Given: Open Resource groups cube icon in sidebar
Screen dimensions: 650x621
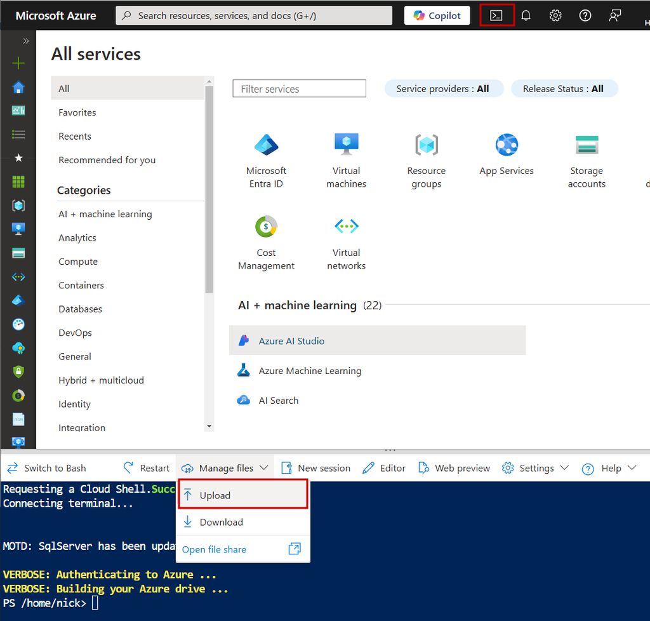Looking at the screenshot, I should coord(18,205).
